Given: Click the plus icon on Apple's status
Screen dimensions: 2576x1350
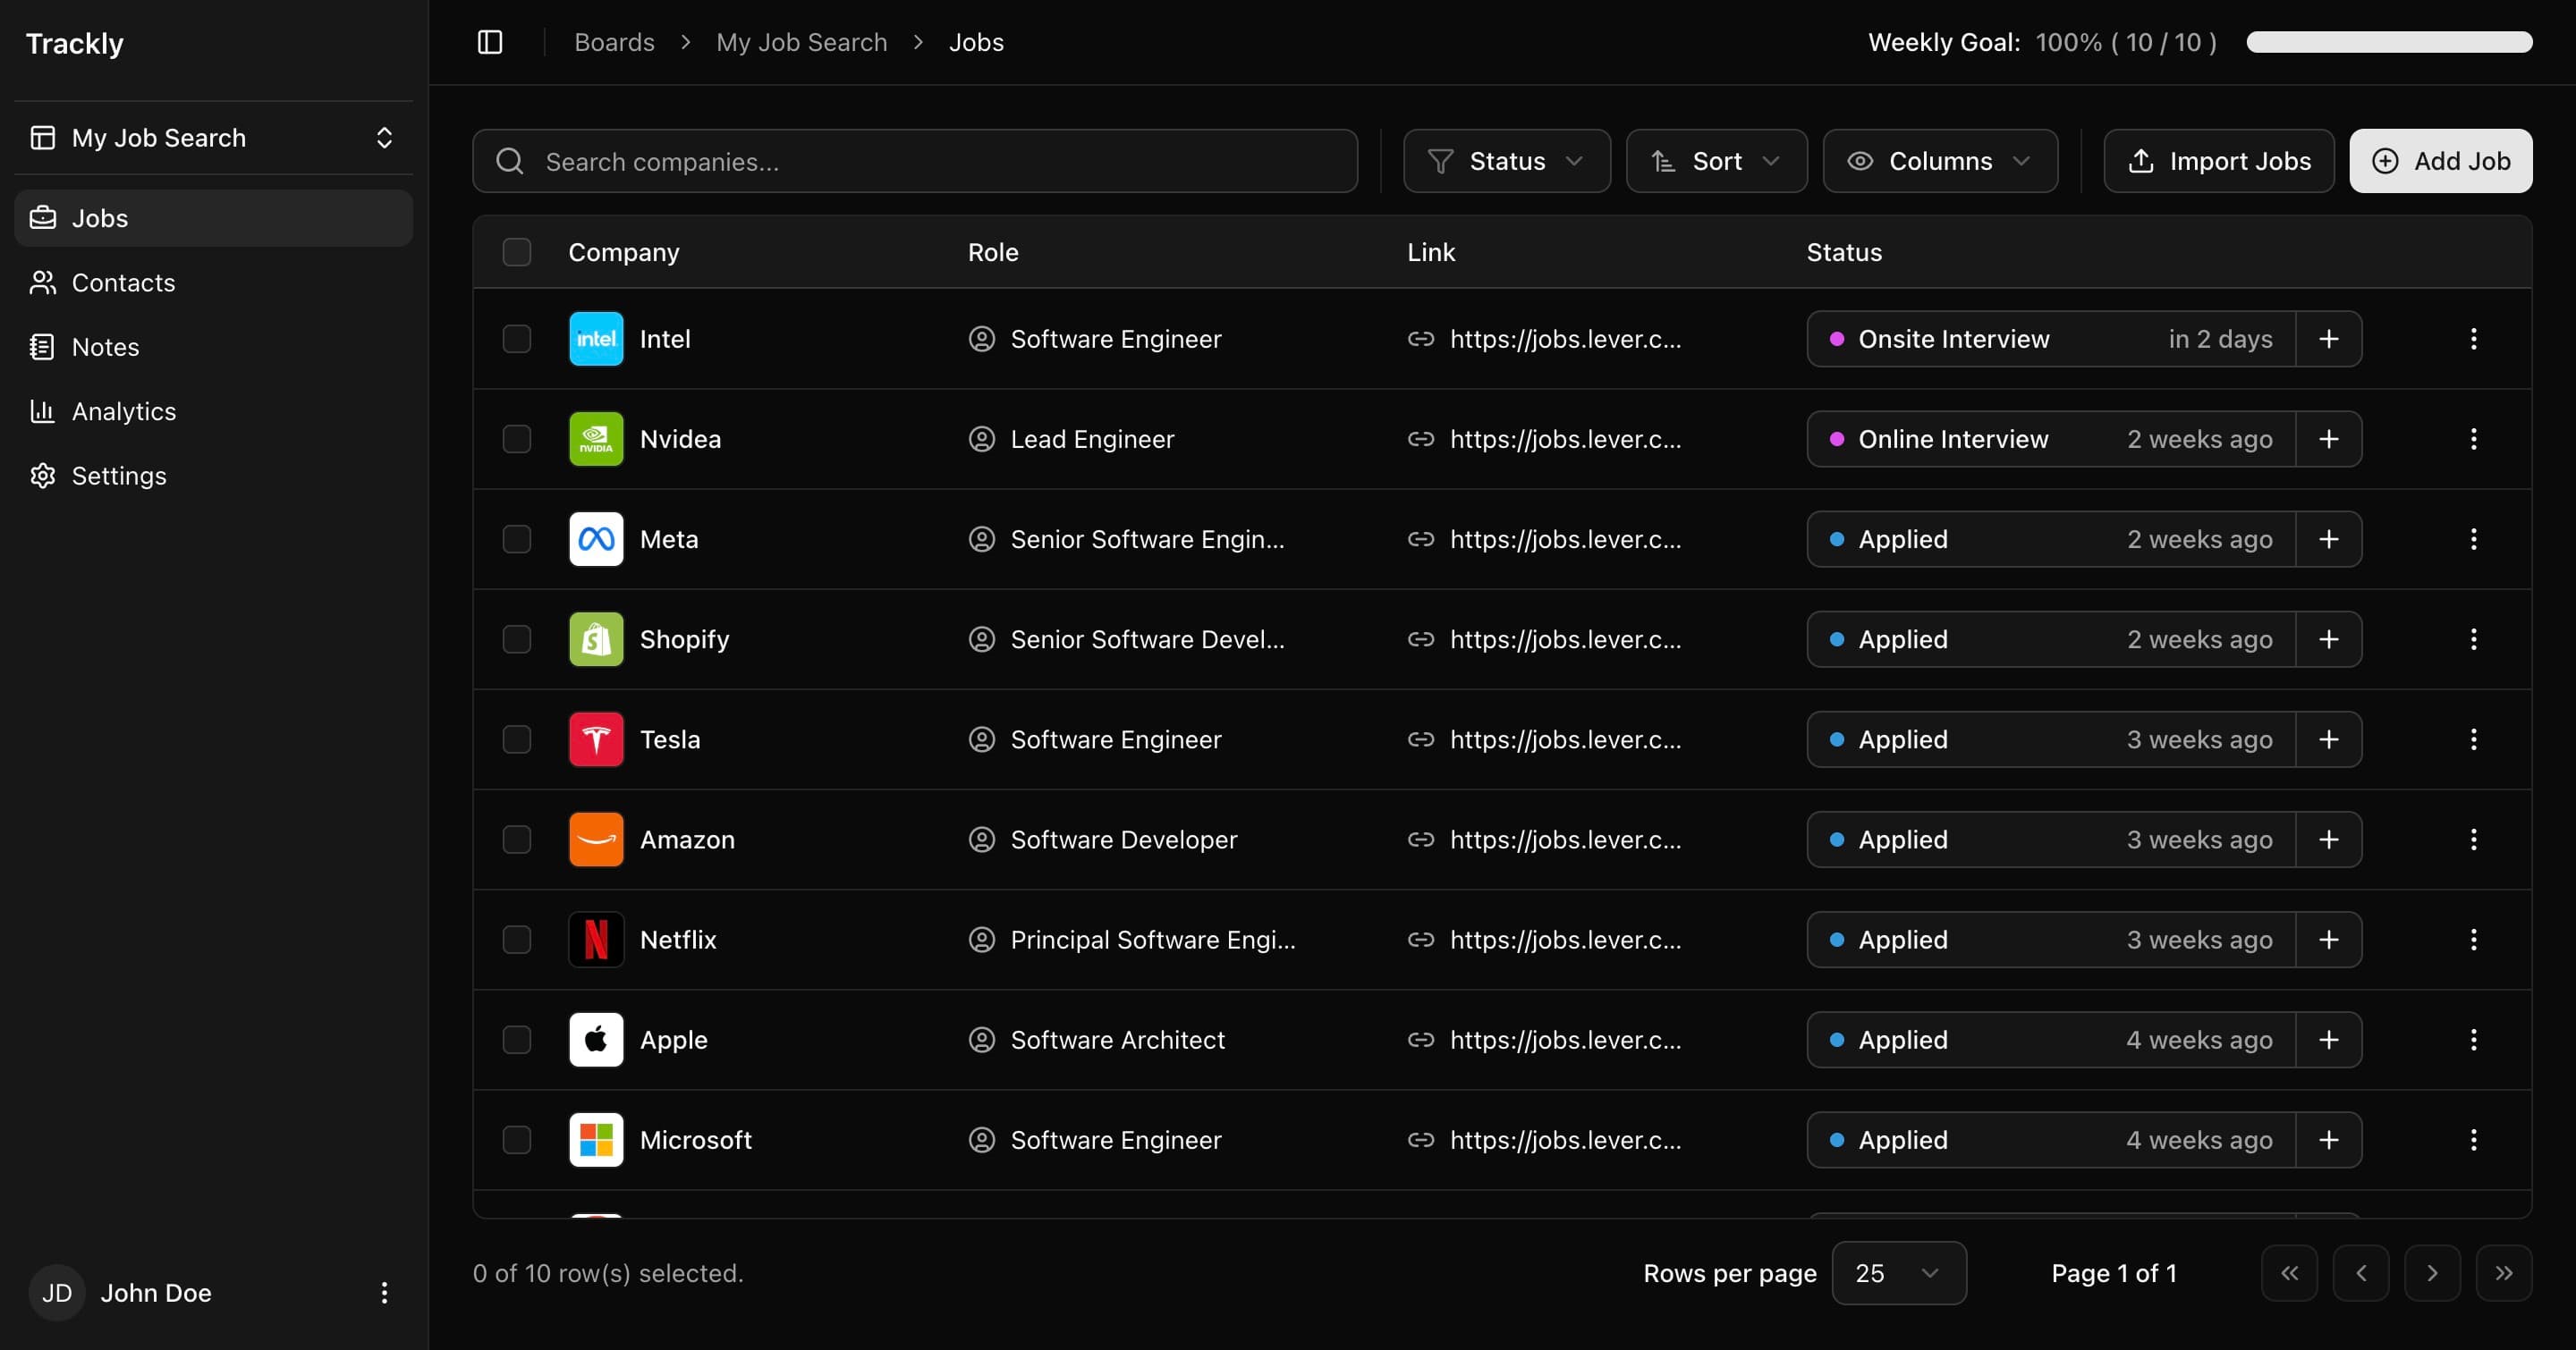Looking at the screenshot, I should pos(2329,1041).
